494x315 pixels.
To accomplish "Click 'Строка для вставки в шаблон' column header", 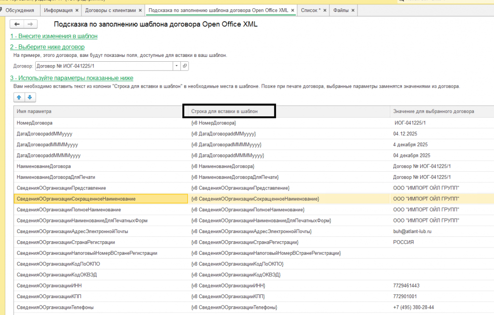I will 225,111.
